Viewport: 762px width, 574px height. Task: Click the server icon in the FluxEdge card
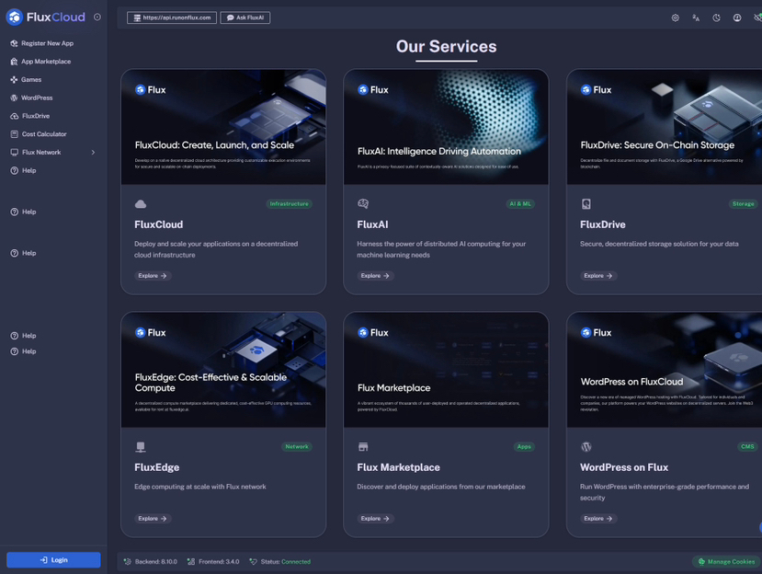(x=141, y=446)
